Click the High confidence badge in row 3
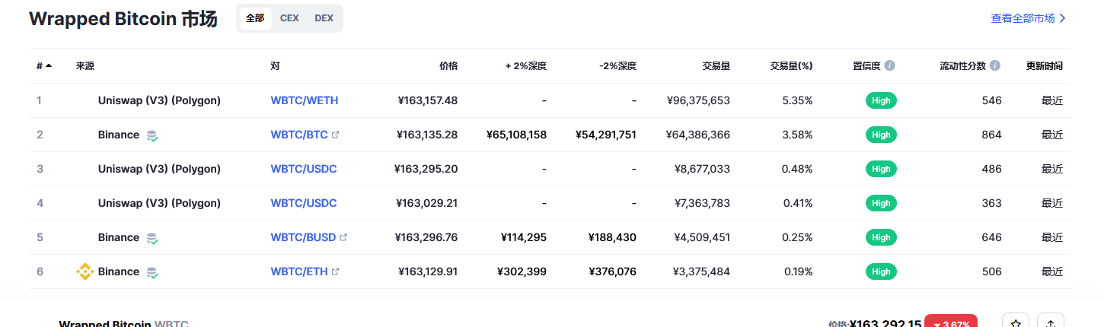The height and width of the screenshot is (327, 1104). [881, 169]
